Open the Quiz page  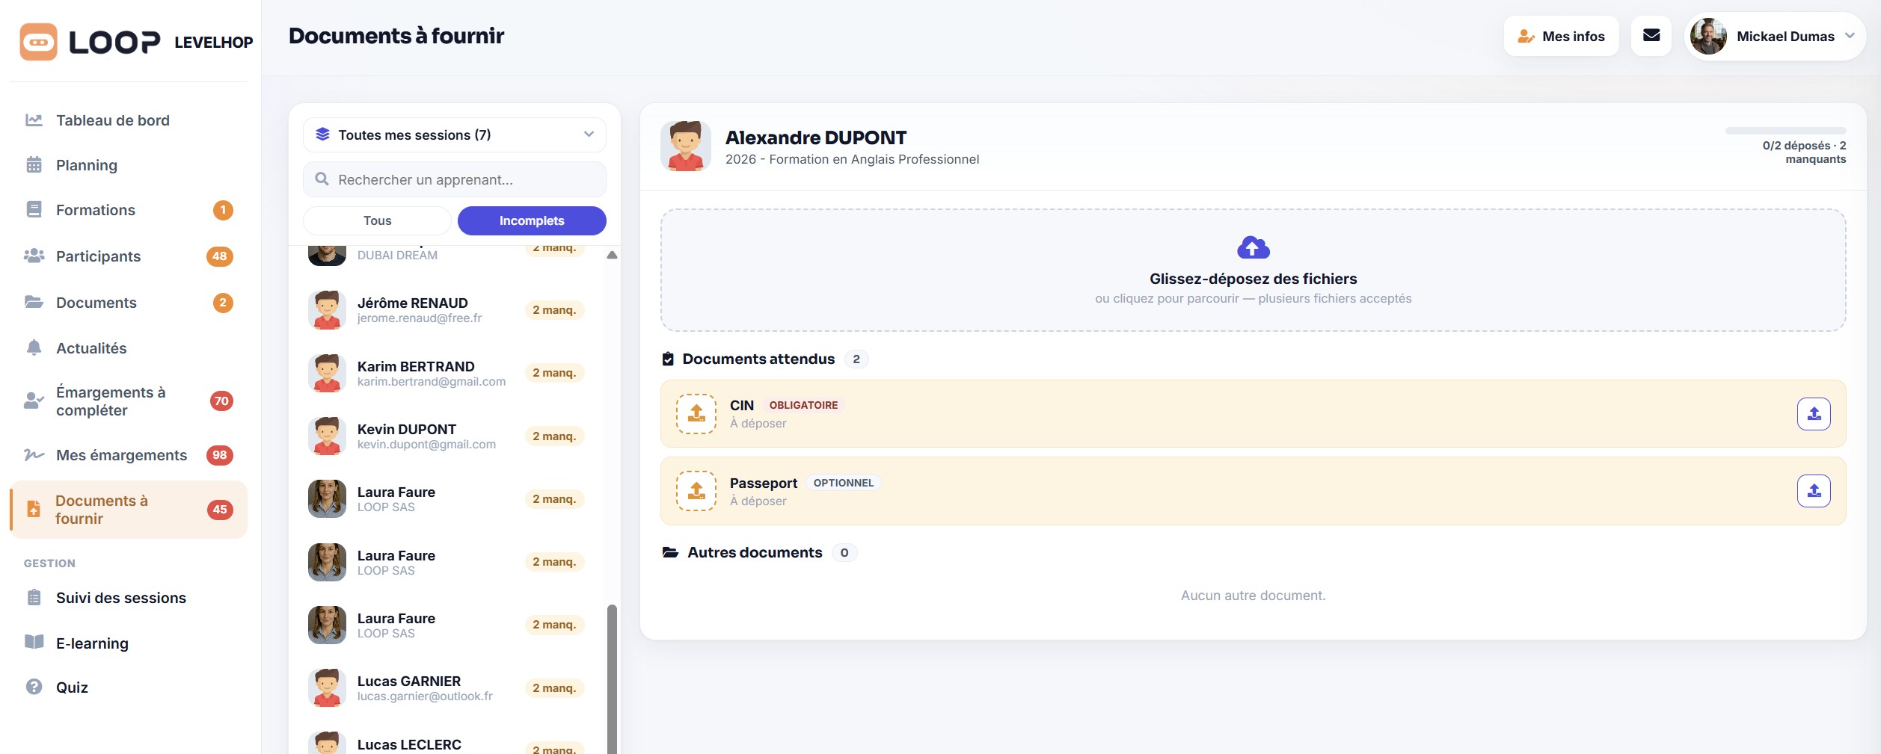tap(128, 687)
